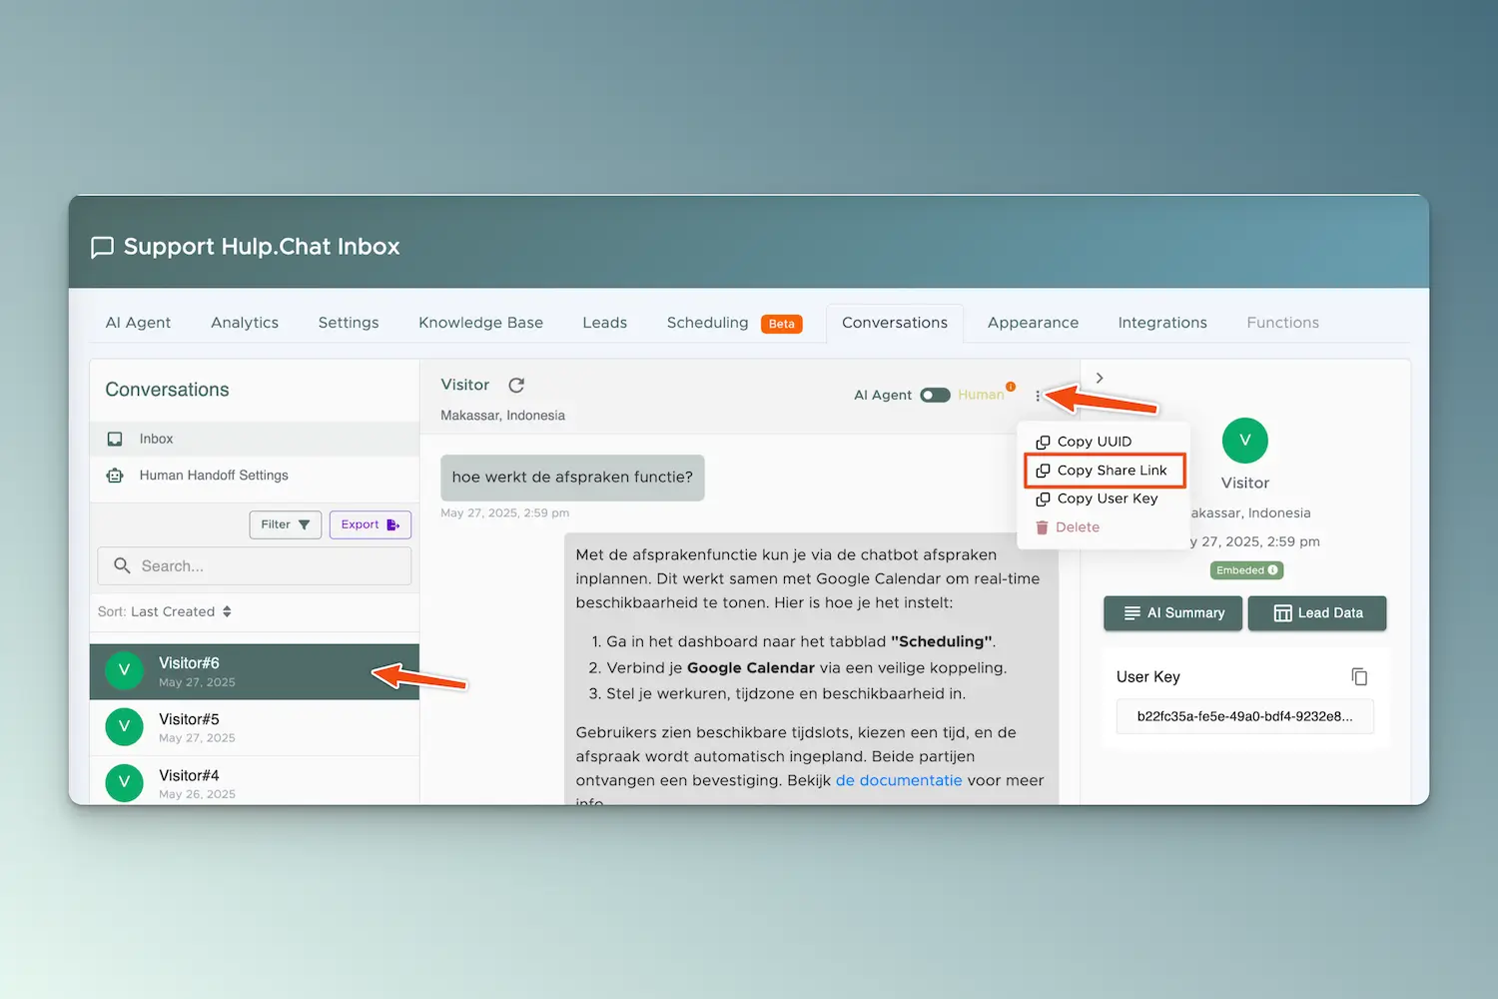Open the Lead Data button
Screen dimensions: 1498x999
(1317, 613)
